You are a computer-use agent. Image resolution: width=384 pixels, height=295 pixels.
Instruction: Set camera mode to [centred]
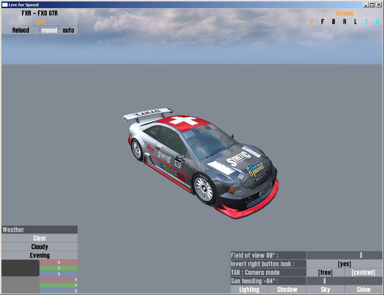(364, 272)
